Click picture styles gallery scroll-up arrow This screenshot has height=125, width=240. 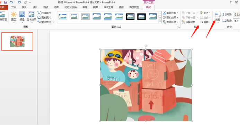tap(160, 13)
